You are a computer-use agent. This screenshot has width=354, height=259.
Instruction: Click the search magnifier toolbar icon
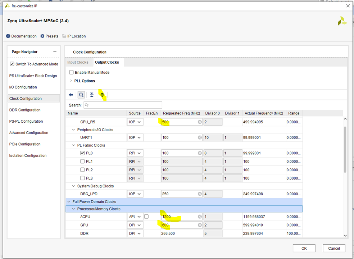tap(81, 95)
